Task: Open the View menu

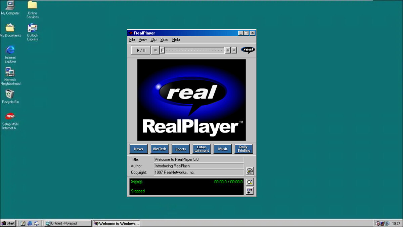Action: pyautogui.click(x=142, y=40)
